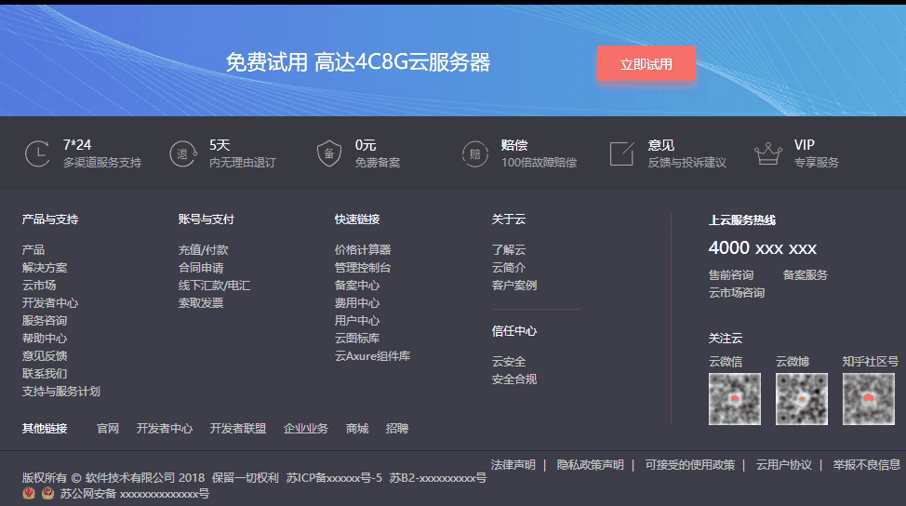Viewport: 906px width, 506px height.
Task: Click the 赔 compensation circle icon
Action: (x=475, y=153)
